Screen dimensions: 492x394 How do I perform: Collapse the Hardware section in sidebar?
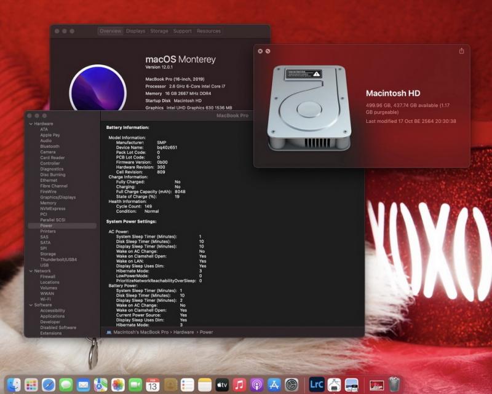pos(30,124)
